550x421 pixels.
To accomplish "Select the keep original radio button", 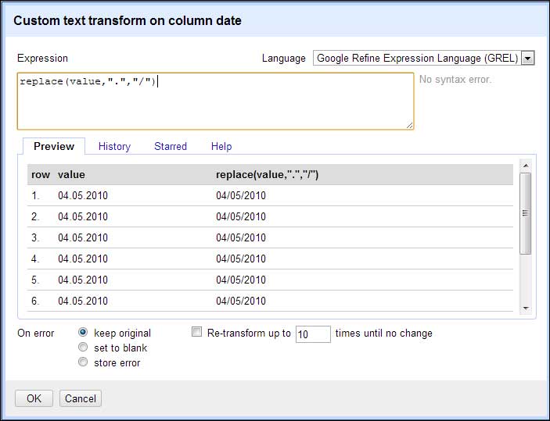I will tap(83, 332).
